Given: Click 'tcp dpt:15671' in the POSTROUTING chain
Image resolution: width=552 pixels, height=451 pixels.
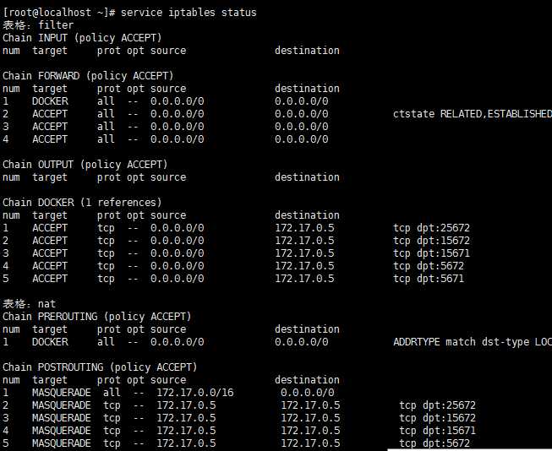Looking at the screenshot, I should pos(437,430).
